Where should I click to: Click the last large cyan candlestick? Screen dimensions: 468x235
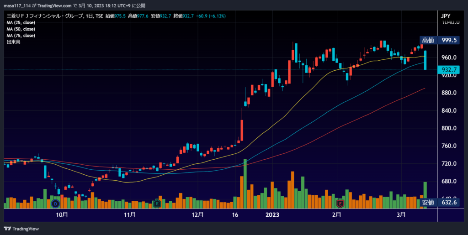(425, 60)
